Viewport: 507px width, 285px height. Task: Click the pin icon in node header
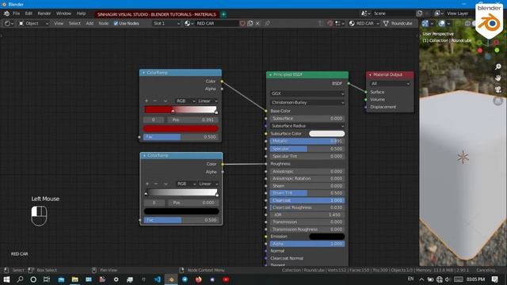click(268, 23)
